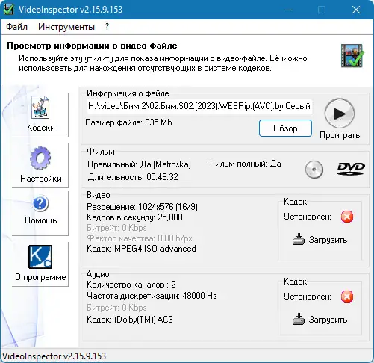Select text Правильный: Да [Matroska]
374x363 pixels.
click(139, 164)
